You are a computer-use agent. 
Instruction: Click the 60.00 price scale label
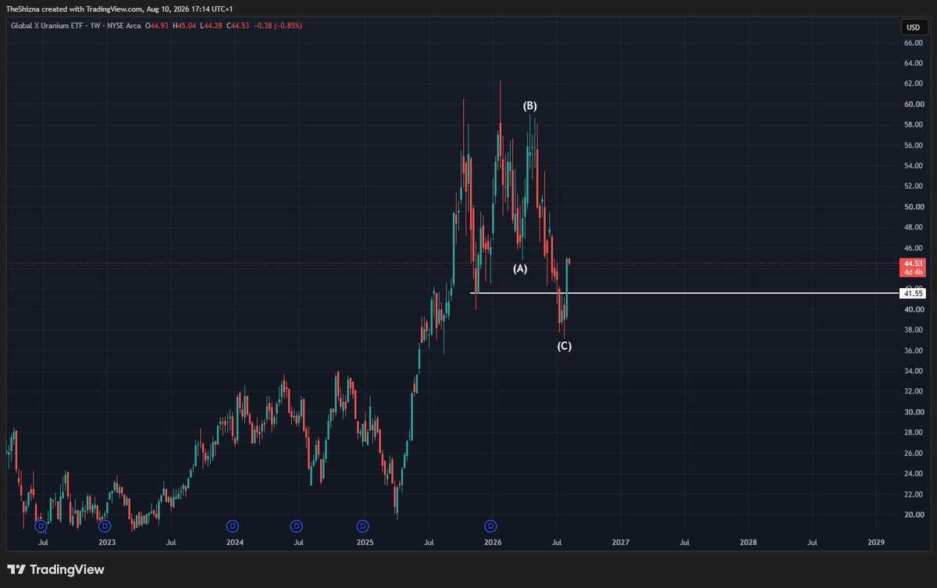tap(913, 105)
